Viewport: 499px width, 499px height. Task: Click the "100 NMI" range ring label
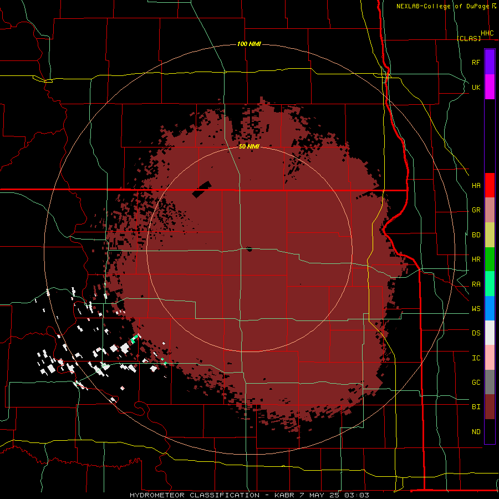coord(249,44)
